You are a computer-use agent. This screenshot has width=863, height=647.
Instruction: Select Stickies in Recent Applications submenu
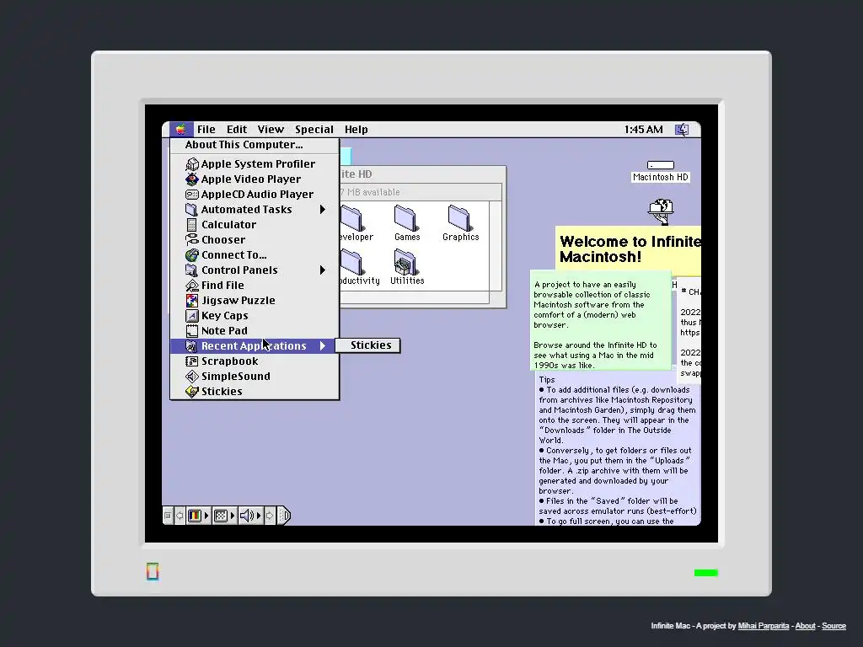pos(367,345)
